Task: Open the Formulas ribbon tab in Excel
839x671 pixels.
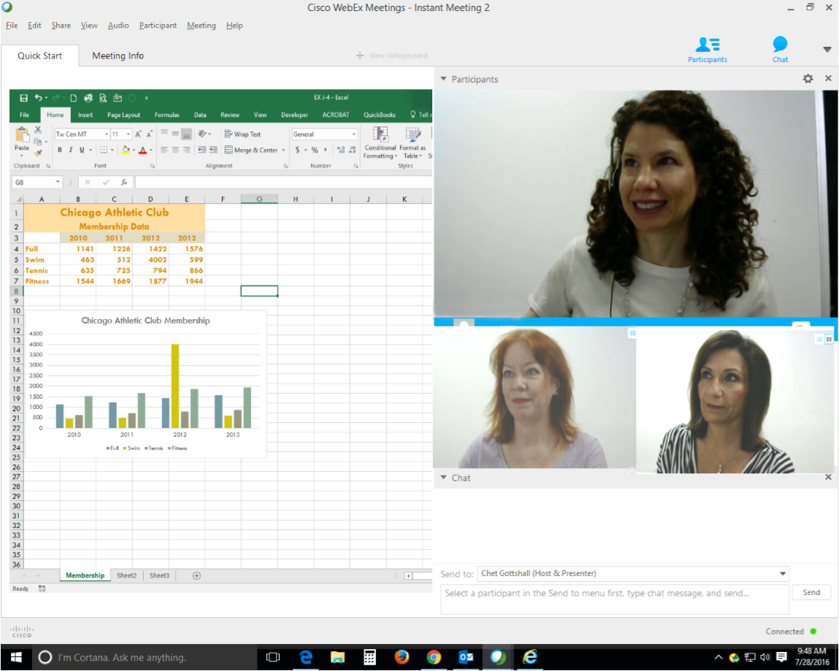Action: click(x=167, y=115)
